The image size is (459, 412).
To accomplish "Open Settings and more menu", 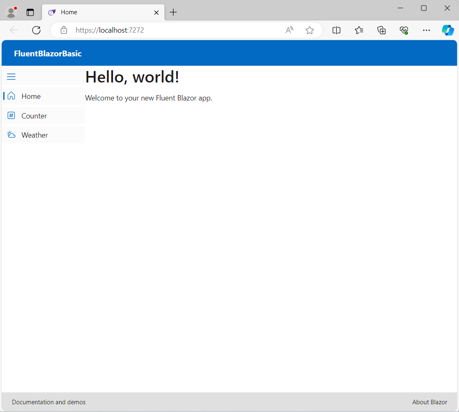I will (426, 30).
